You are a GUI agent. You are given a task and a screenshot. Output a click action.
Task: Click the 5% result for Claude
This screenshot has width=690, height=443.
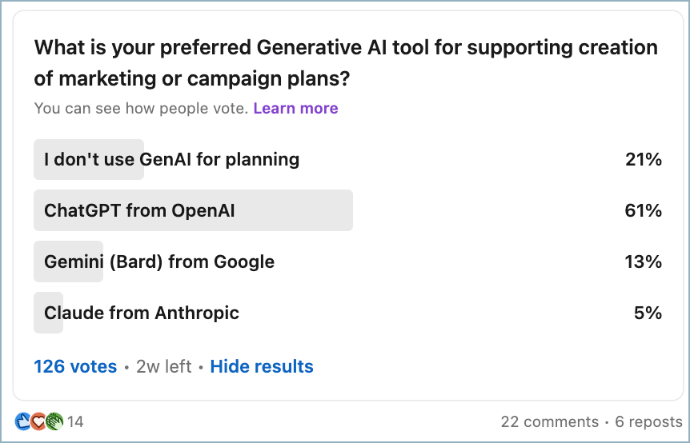[x=648, y=313]
